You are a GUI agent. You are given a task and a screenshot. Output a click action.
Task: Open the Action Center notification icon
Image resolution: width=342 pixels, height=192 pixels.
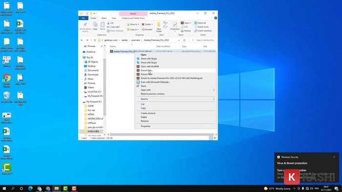coord(337,188)
